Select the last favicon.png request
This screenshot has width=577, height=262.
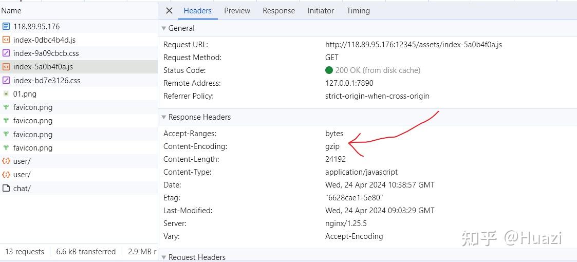[x=33, y=147]
